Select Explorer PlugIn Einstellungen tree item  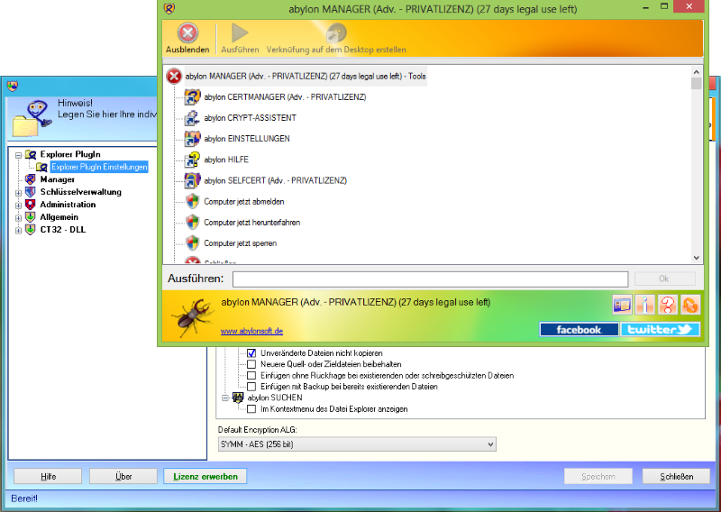[99, 167]
